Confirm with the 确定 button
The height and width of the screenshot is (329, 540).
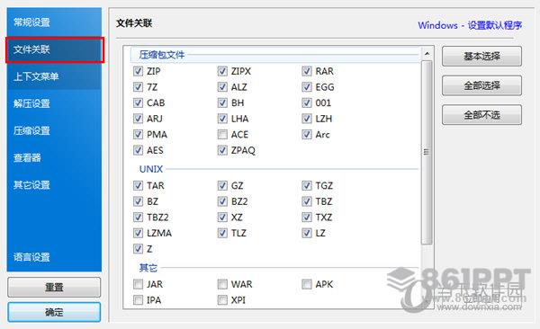[54, 312]
